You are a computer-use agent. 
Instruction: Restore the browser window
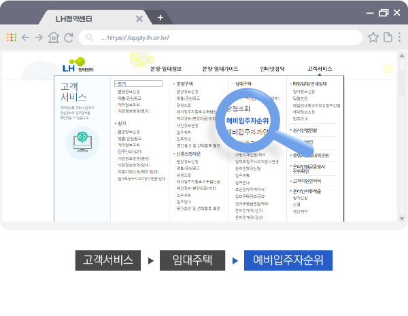click(x=384, y=12)
